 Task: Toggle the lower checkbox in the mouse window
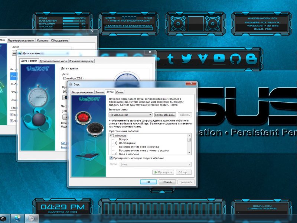[11, 121]
